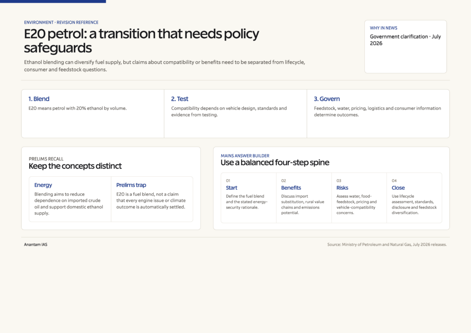Screen dimensions: 471x333
Task: Click the Mains Answer Builder label
Action: 245,156
